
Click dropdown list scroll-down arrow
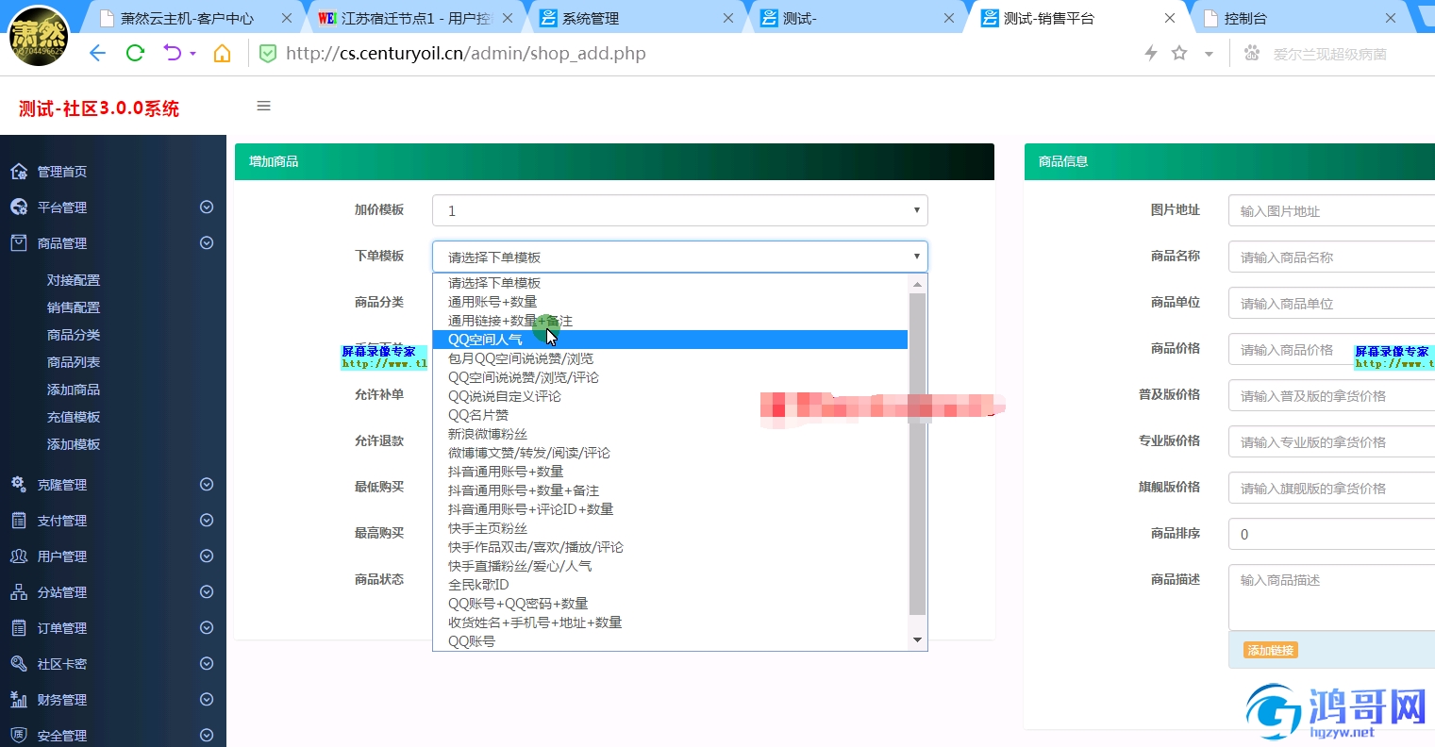coord(917,640)
